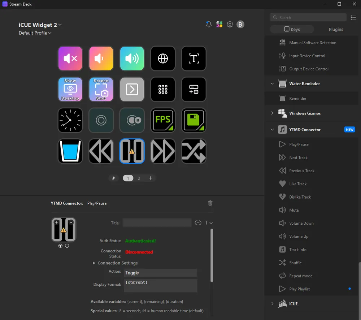The height and width of the screenshot is (320, 361).
Task: Open Default Profile dropdown
Action: (x=35, y=33)
